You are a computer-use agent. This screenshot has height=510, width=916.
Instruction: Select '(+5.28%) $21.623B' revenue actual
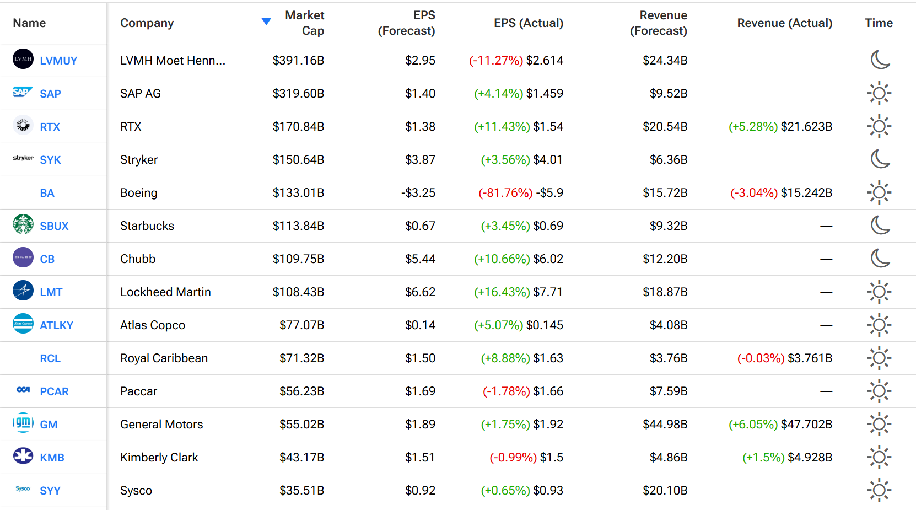(x=780, y=127)
